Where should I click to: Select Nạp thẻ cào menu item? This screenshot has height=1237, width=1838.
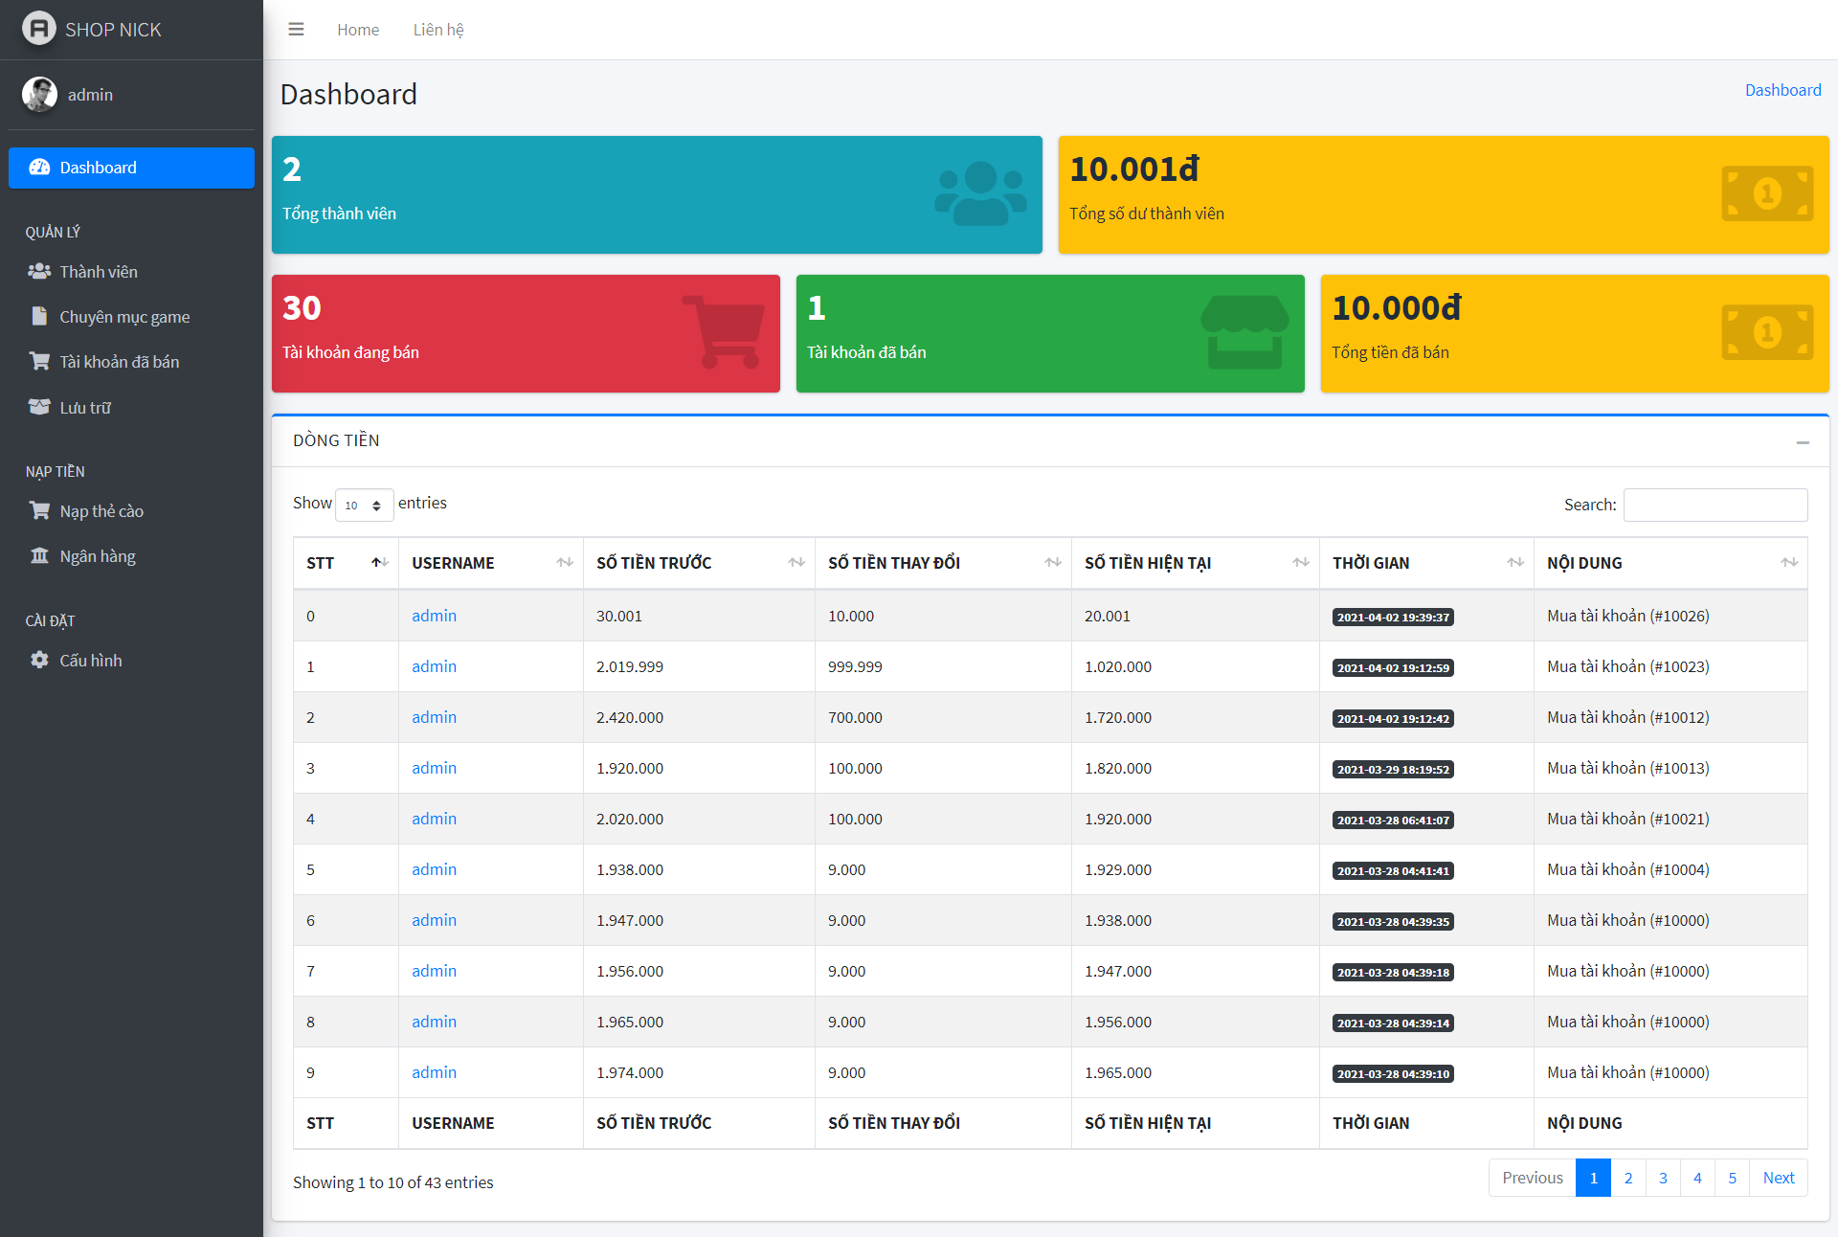tap(101, 511)
